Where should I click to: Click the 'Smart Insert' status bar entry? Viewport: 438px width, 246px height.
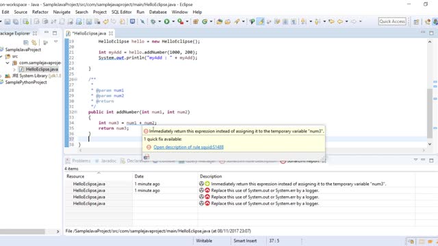(x=245, y=241)
